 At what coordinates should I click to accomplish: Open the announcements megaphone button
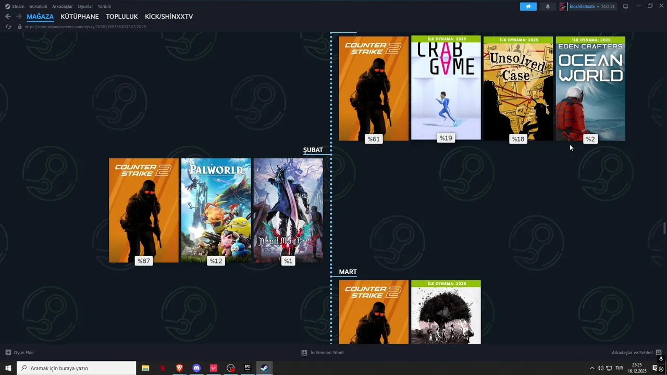click(528, 6)
